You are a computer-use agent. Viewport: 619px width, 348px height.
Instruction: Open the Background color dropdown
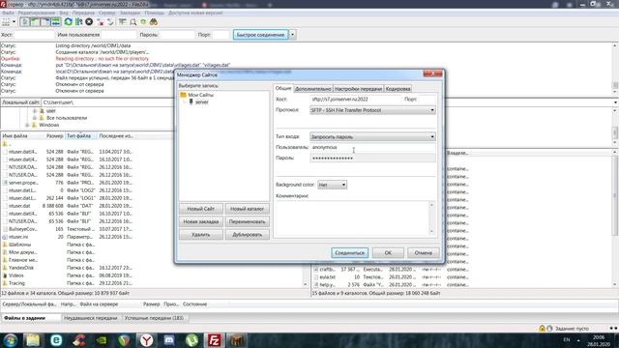click(x=332, y=185)
